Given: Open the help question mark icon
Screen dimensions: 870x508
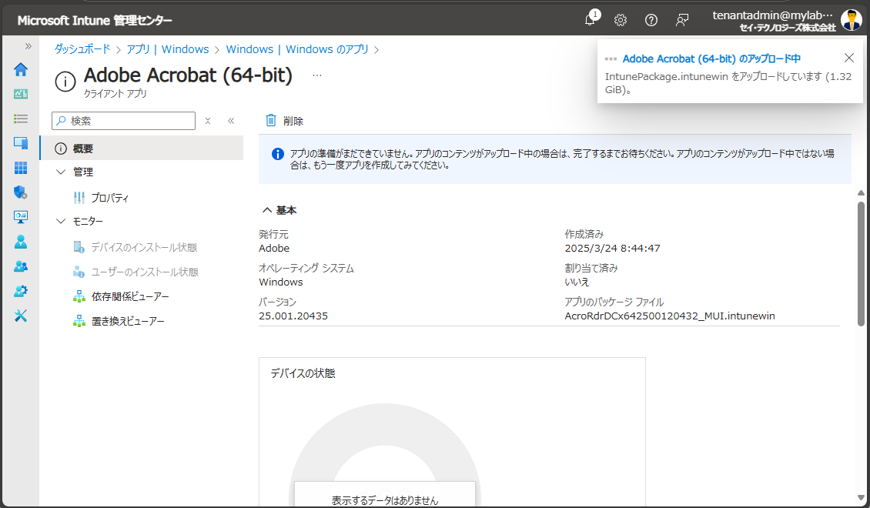Looking at the screenshot, I should pos(651,20).
